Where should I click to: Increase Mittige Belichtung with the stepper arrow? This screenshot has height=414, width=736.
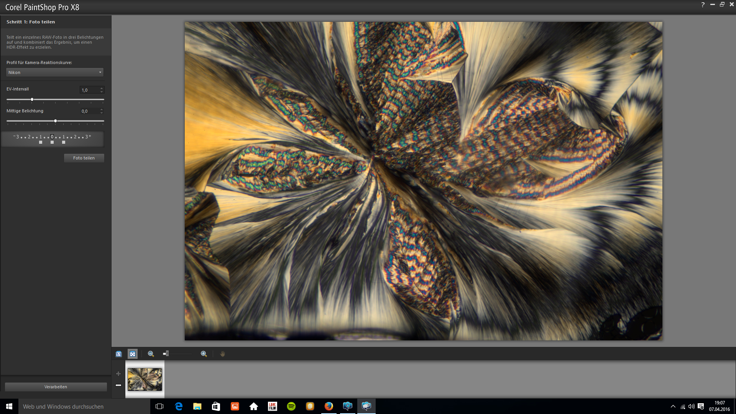(102, 109)
